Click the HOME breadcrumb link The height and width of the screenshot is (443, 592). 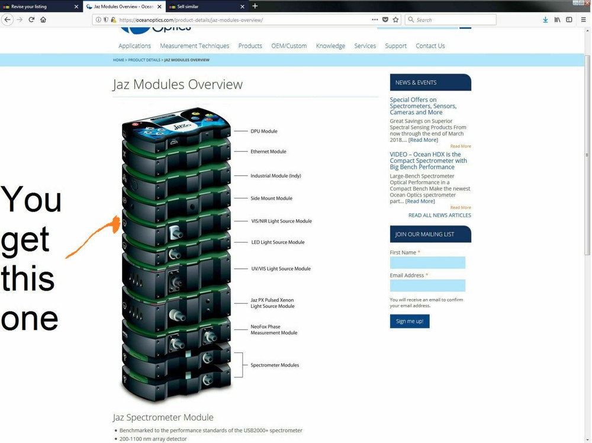[x=118, y=60]
